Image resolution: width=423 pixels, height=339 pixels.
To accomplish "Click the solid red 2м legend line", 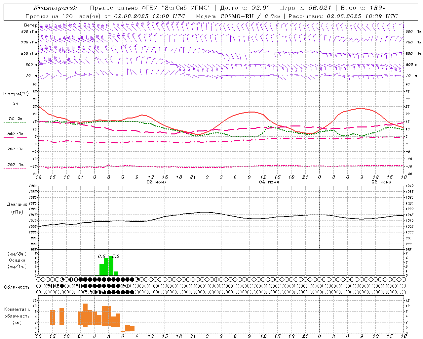I will tap(15, 107).
